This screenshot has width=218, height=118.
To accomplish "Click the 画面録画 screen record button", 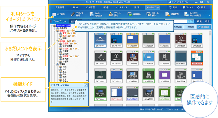I will (x=204, y=27).
